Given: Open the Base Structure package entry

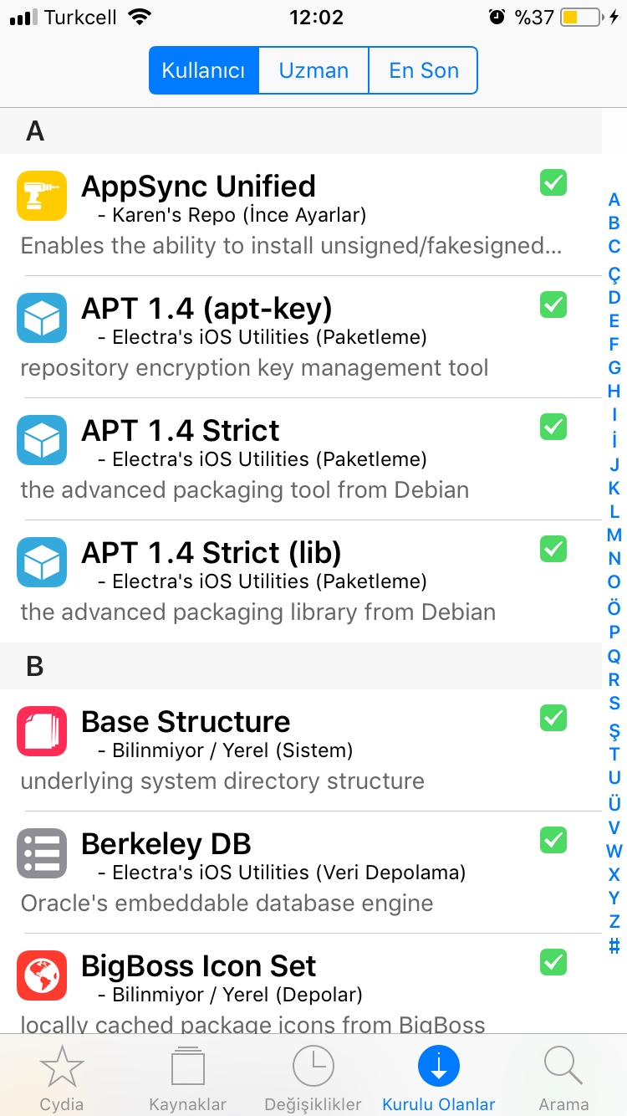Looking at the screenshot, I should pyautogui.click(x=301, y=750).
